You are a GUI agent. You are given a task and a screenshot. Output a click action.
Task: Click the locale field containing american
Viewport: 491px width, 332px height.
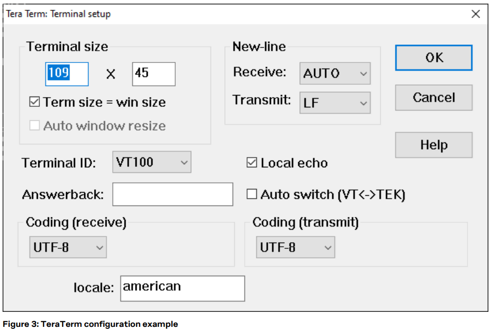[182, 288]
